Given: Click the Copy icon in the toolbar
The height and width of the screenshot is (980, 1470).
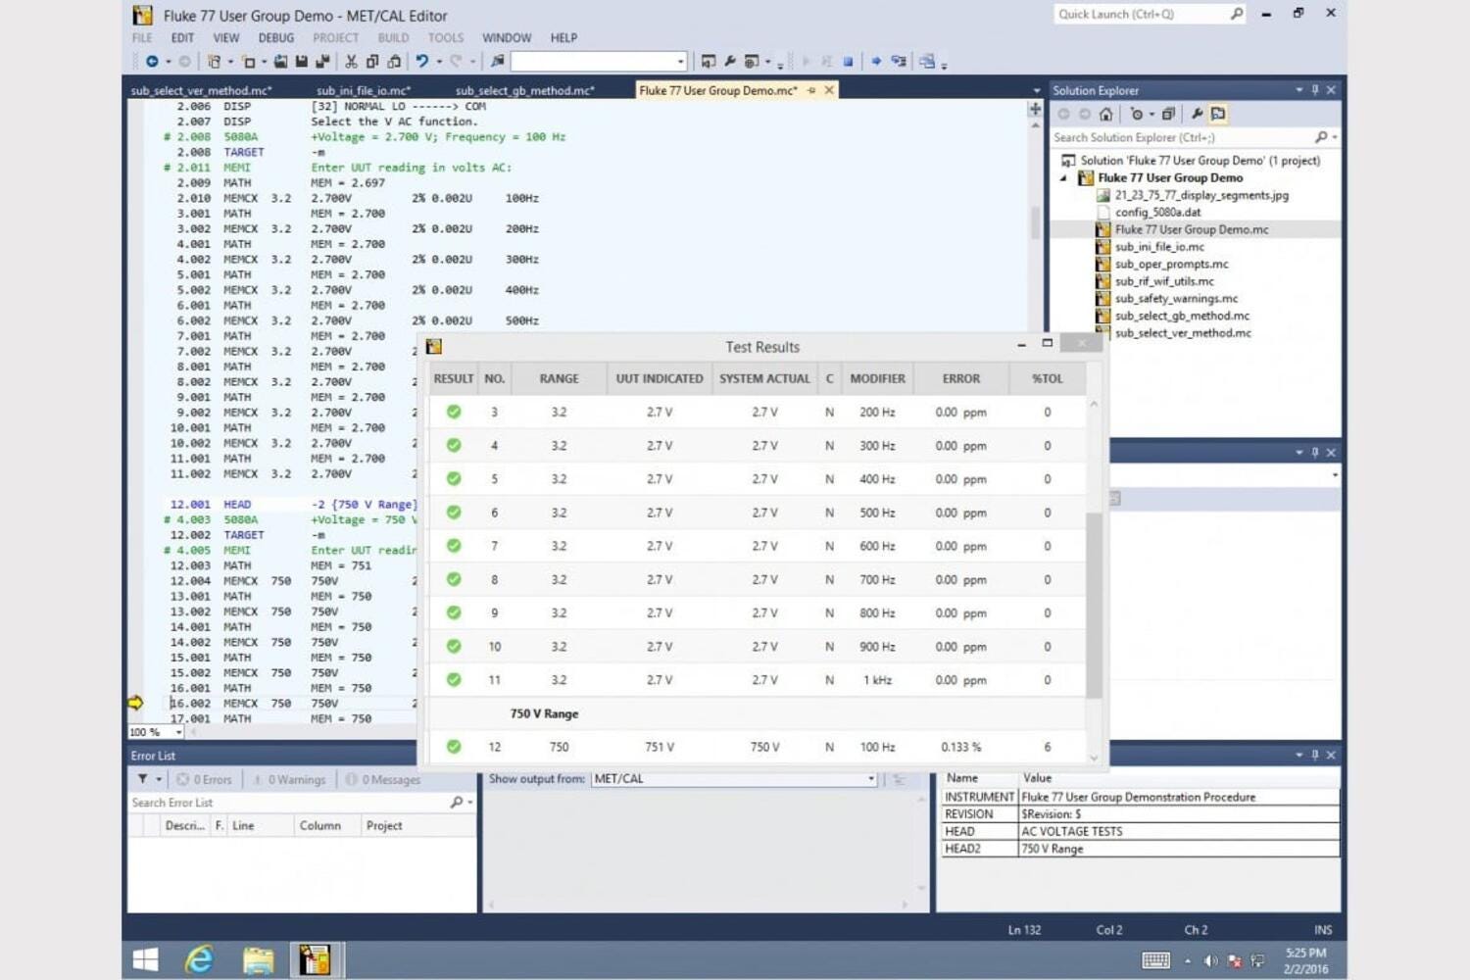Looking at the screenshot, I should (x=372, y=62).
